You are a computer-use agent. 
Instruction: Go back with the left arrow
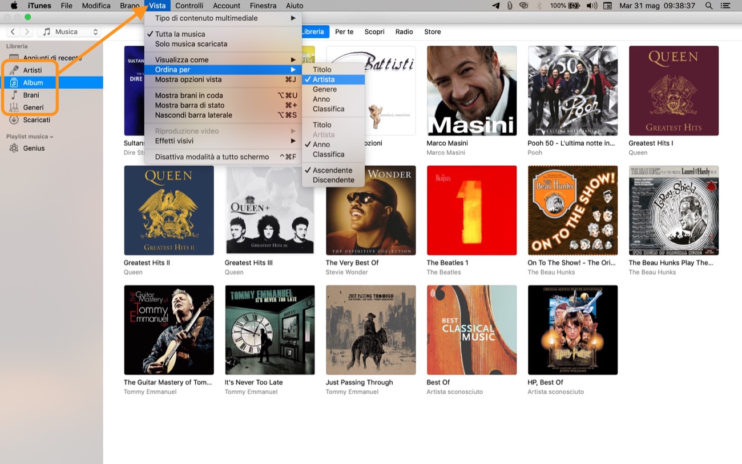click(13, 32)
